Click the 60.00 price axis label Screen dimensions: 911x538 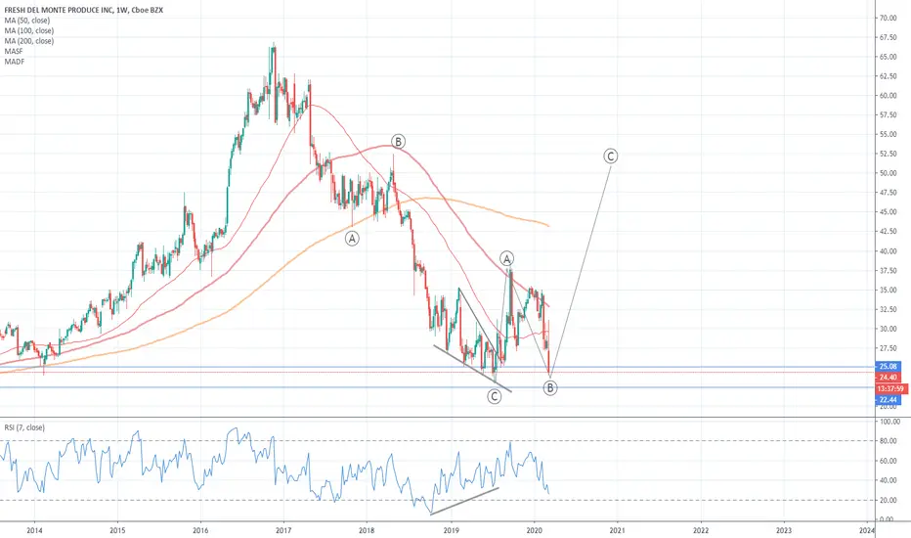pyautogui.click(x=888, y=96)
